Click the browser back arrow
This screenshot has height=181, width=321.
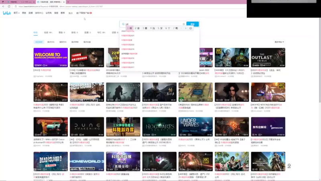click(3, 6)
